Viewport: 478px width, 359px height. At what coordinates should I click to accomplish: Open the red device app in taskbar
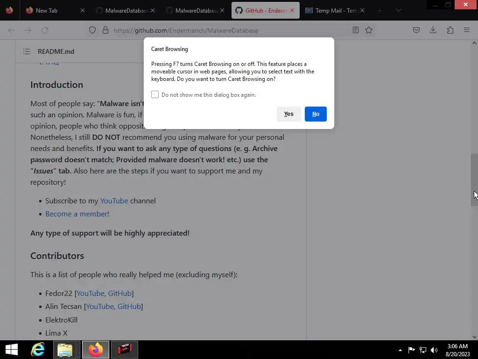click(x=125, y=350)
